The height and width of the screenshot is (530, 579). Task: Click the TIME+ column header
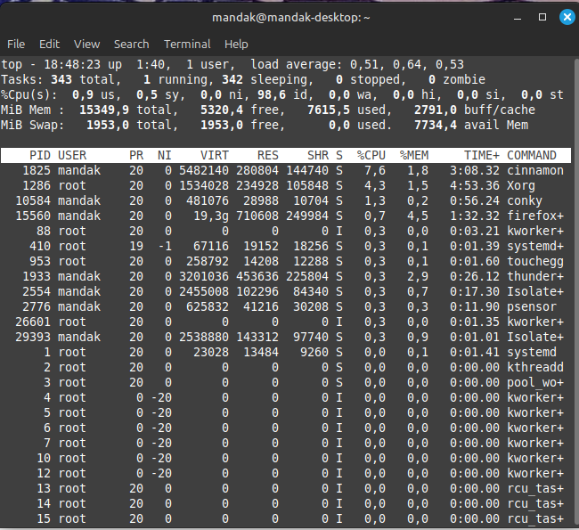click(482, 156)
